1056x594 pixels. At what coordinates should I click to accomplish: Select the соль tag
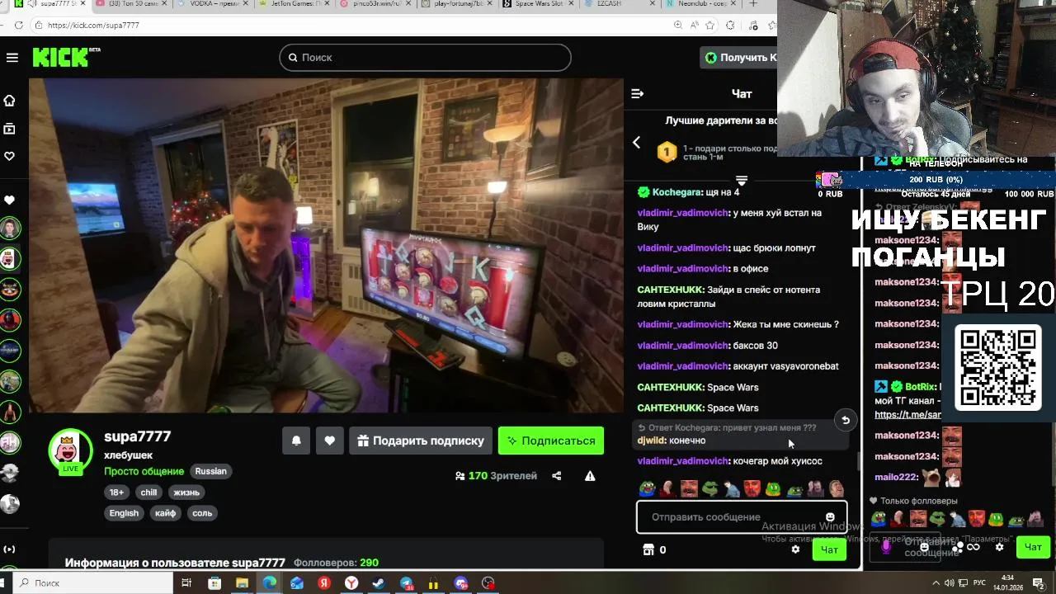(x=202, y=513)
